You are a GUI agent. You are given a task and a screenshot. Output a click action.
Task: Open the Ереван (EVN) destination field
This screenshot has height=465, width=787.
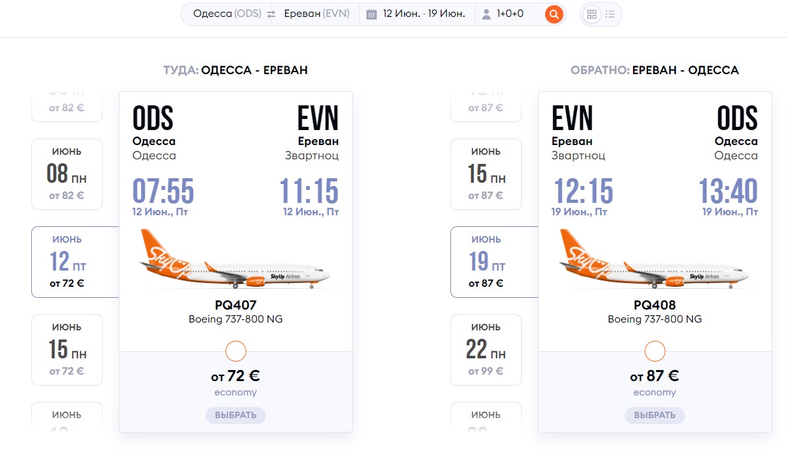[317, 14]
